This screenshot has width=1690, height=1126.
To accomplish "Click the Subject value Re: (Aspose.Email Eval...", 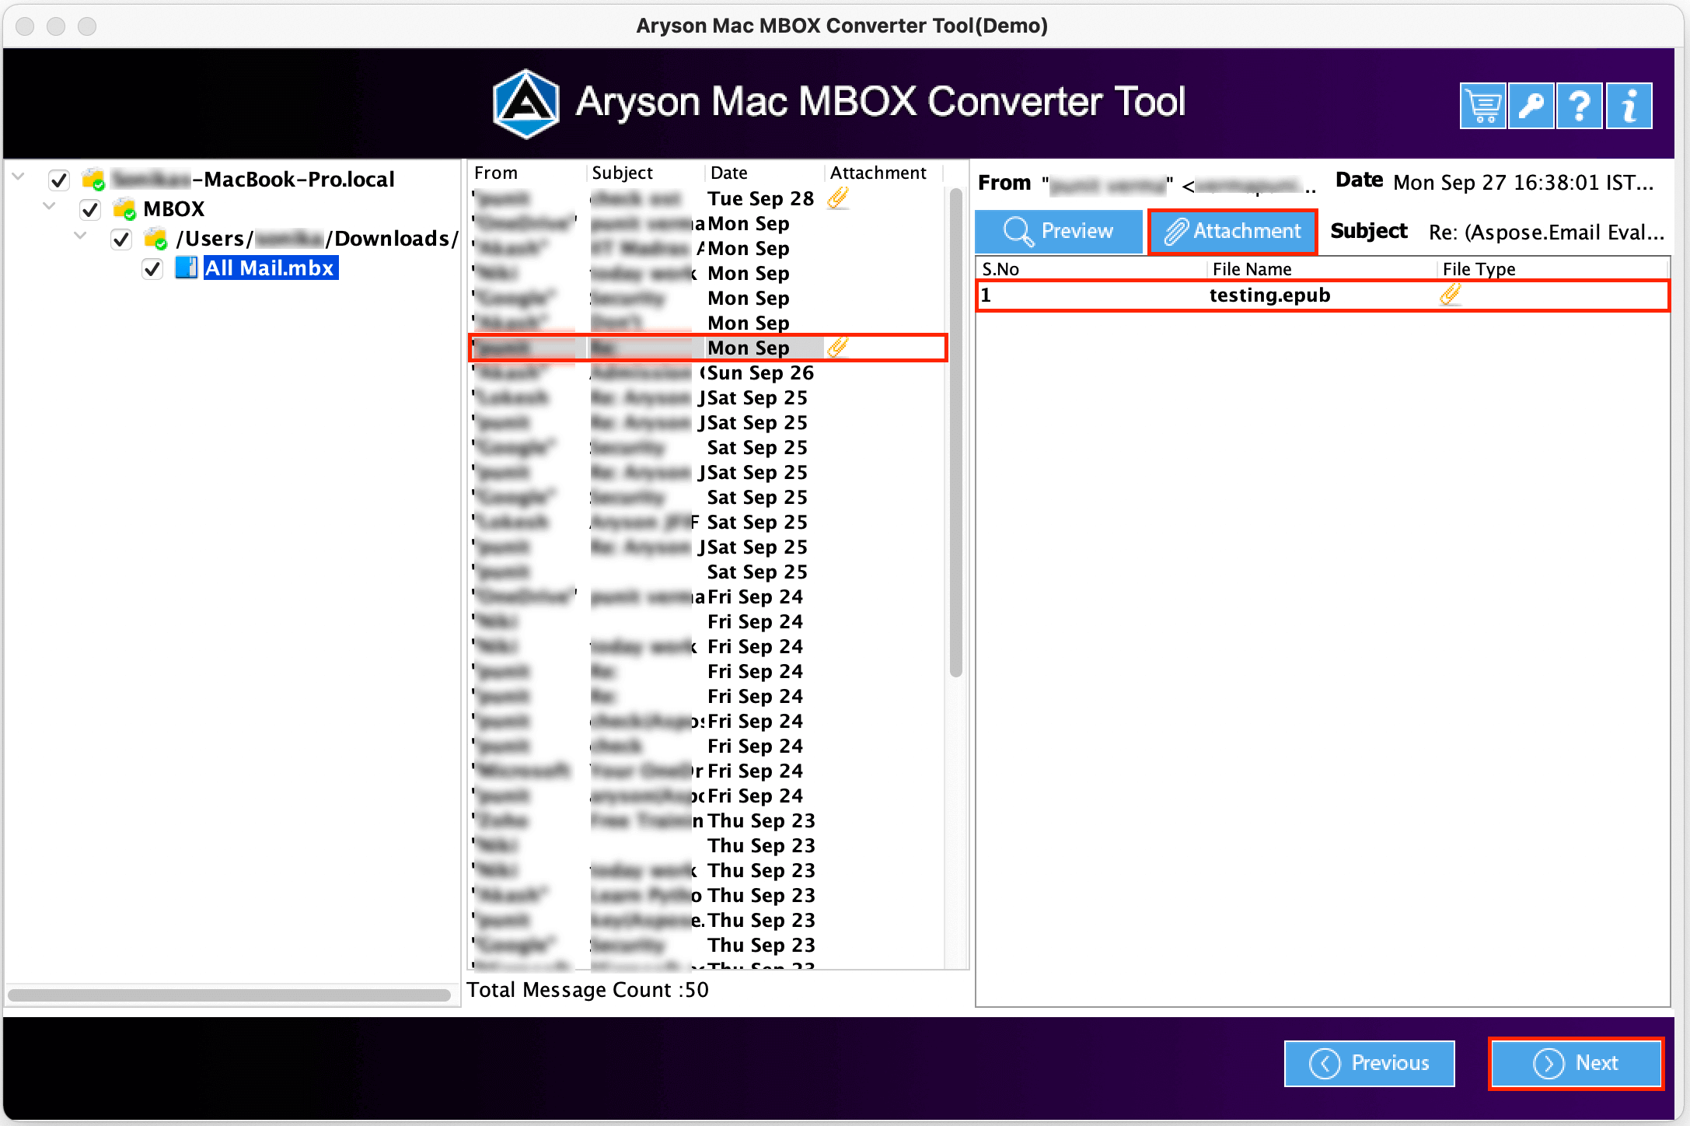I will (x=1546, y=233).
